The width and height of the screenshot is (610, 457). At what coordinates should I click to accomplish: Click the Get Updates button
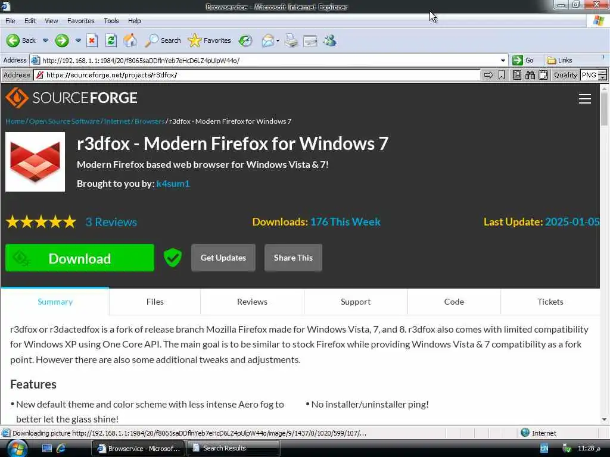coord(223,258)
